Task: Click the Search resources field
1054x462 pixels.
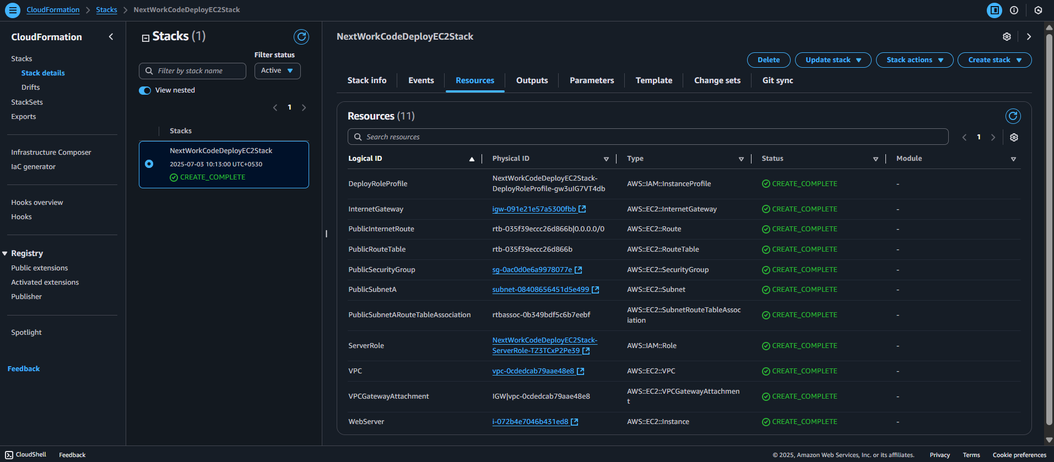Action: 648,137
